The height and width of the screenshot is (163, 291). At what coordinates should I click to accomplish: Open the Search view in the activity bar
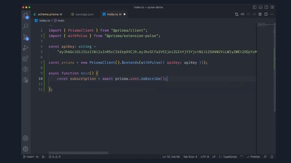(25, 26)
